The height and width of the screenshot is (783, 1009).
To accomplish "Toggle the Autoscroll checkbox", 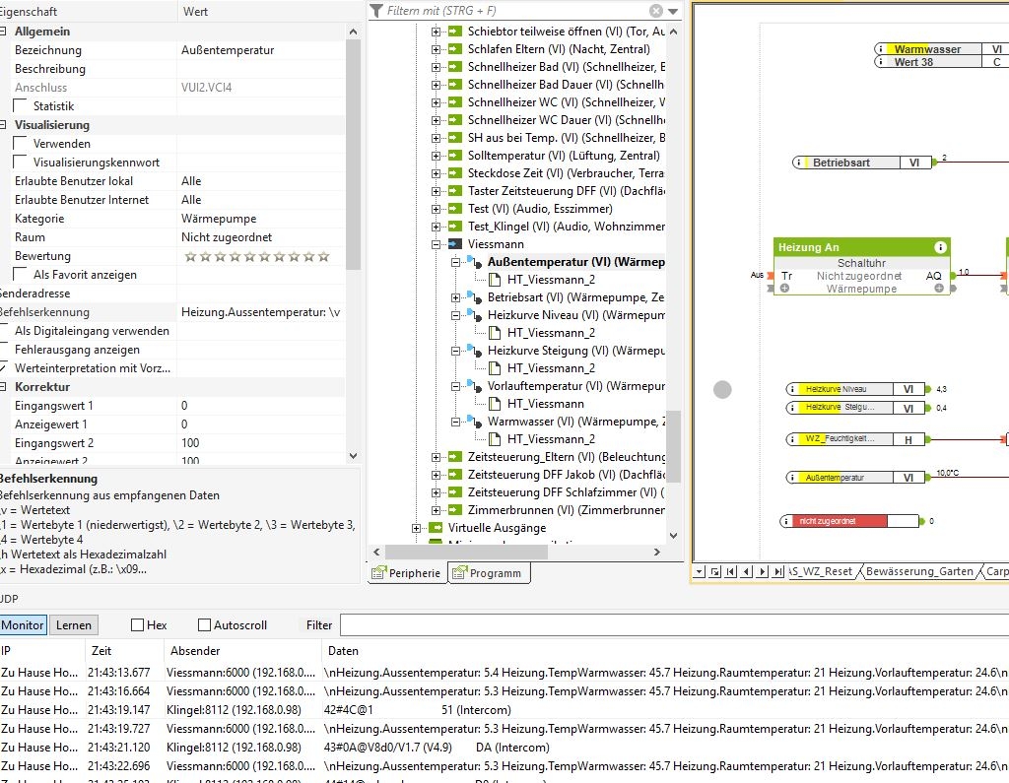I will 204,624.
